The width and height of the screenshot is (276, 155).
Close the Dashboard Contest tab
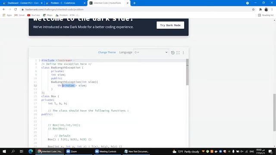coord(41,3)
